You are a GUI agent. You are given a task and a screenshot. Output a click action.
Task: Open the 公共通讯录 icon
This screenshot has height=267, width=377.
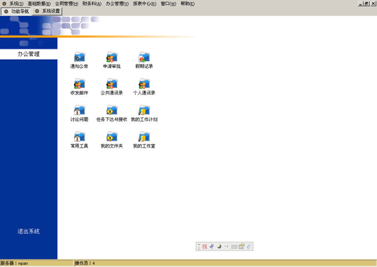[x=112, y=84]
